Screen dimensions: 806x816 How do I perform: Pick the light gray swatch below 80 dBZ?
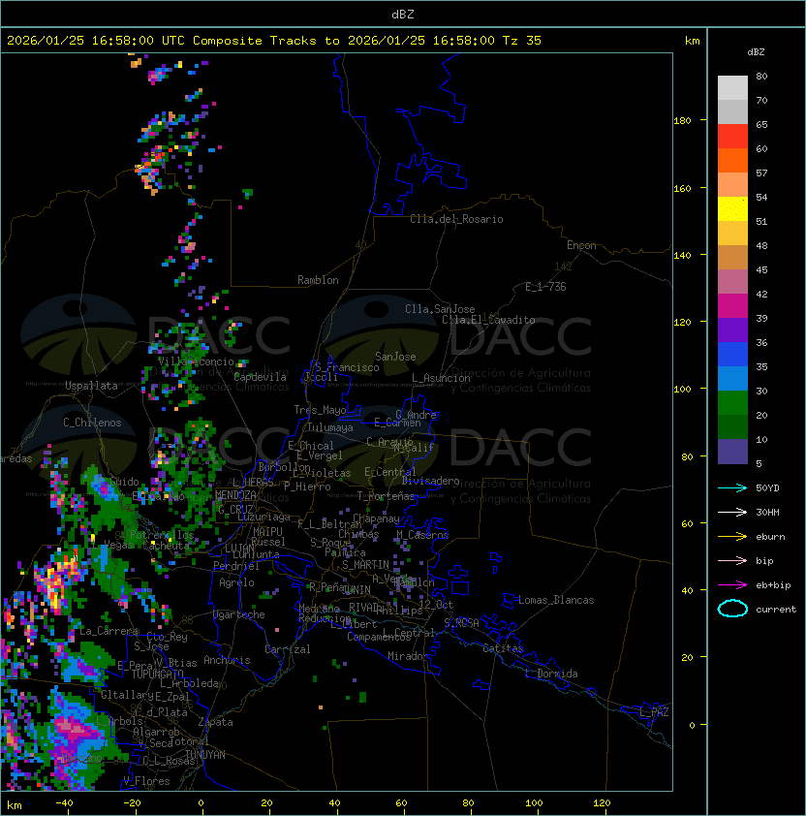pyautogui.click(x=732, y=87)
